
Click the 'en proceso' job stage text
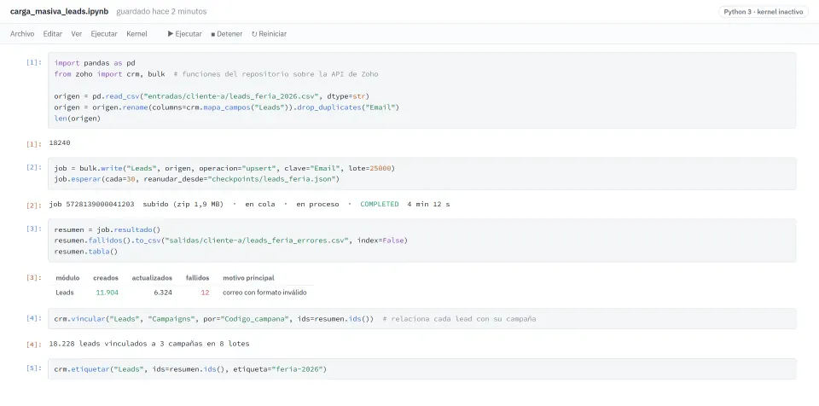(317, 205)
